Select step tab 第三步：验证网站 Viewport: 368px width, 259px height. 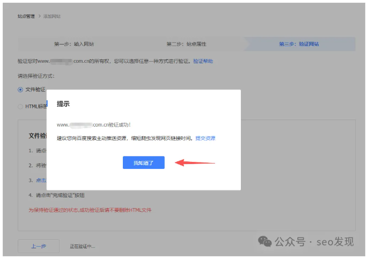pyautogui.click(x=299, y=44)
